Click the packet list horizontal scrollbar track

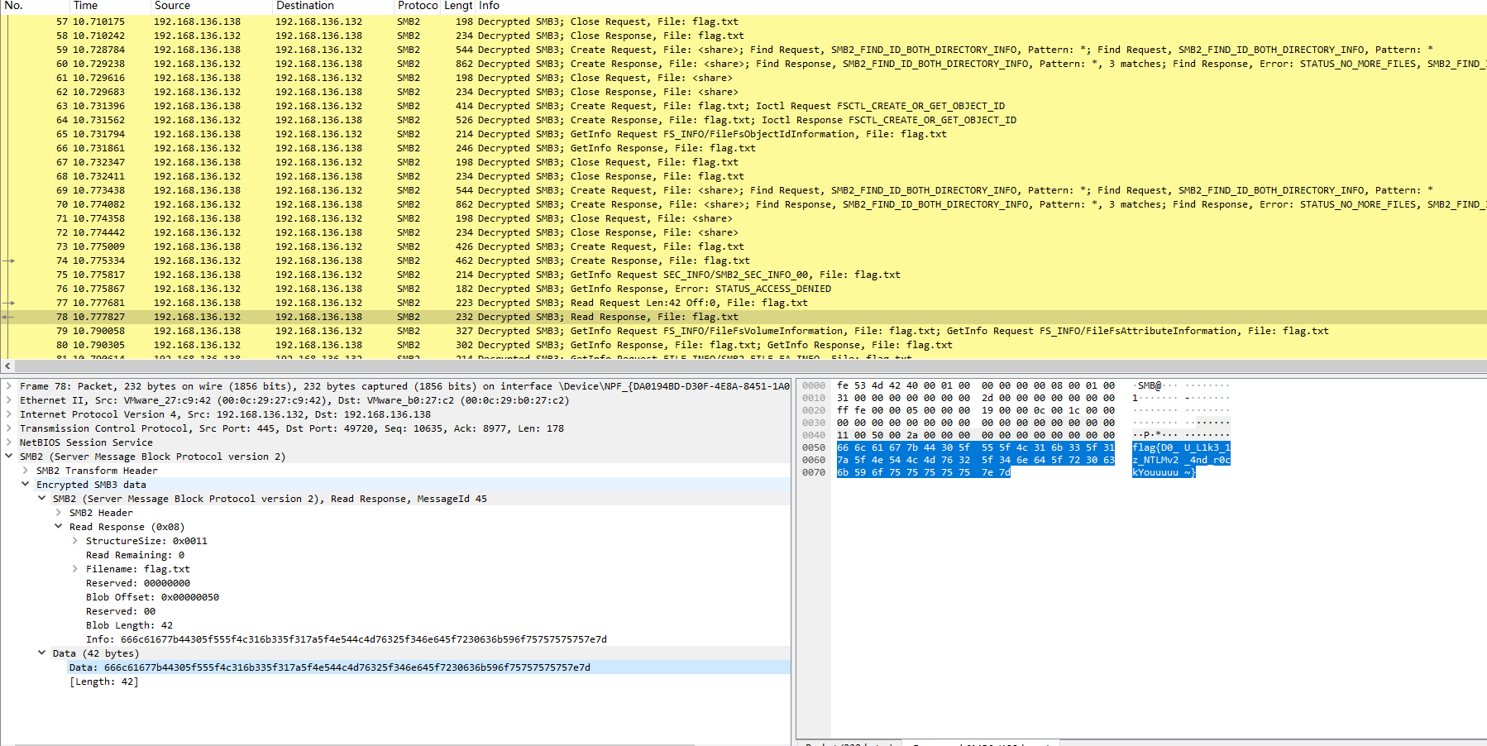(744, 366)
